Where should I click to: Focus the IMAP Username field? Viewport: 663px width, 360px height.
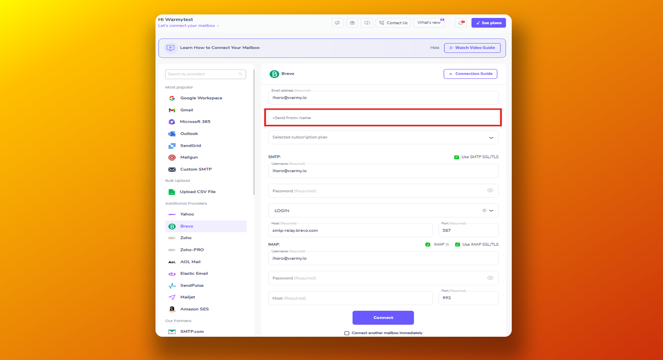pos(383,258)
